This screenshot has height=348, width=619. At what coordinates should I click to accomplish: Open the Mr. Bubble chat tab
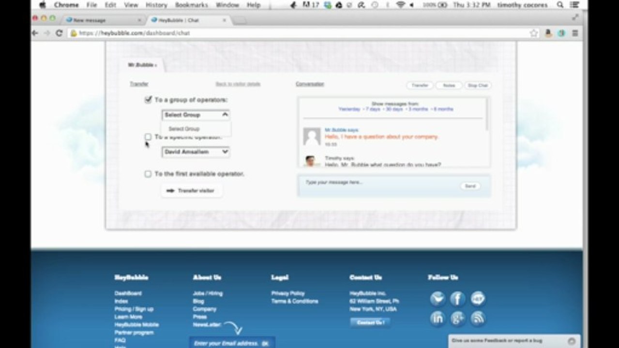(x=142, y=65)
